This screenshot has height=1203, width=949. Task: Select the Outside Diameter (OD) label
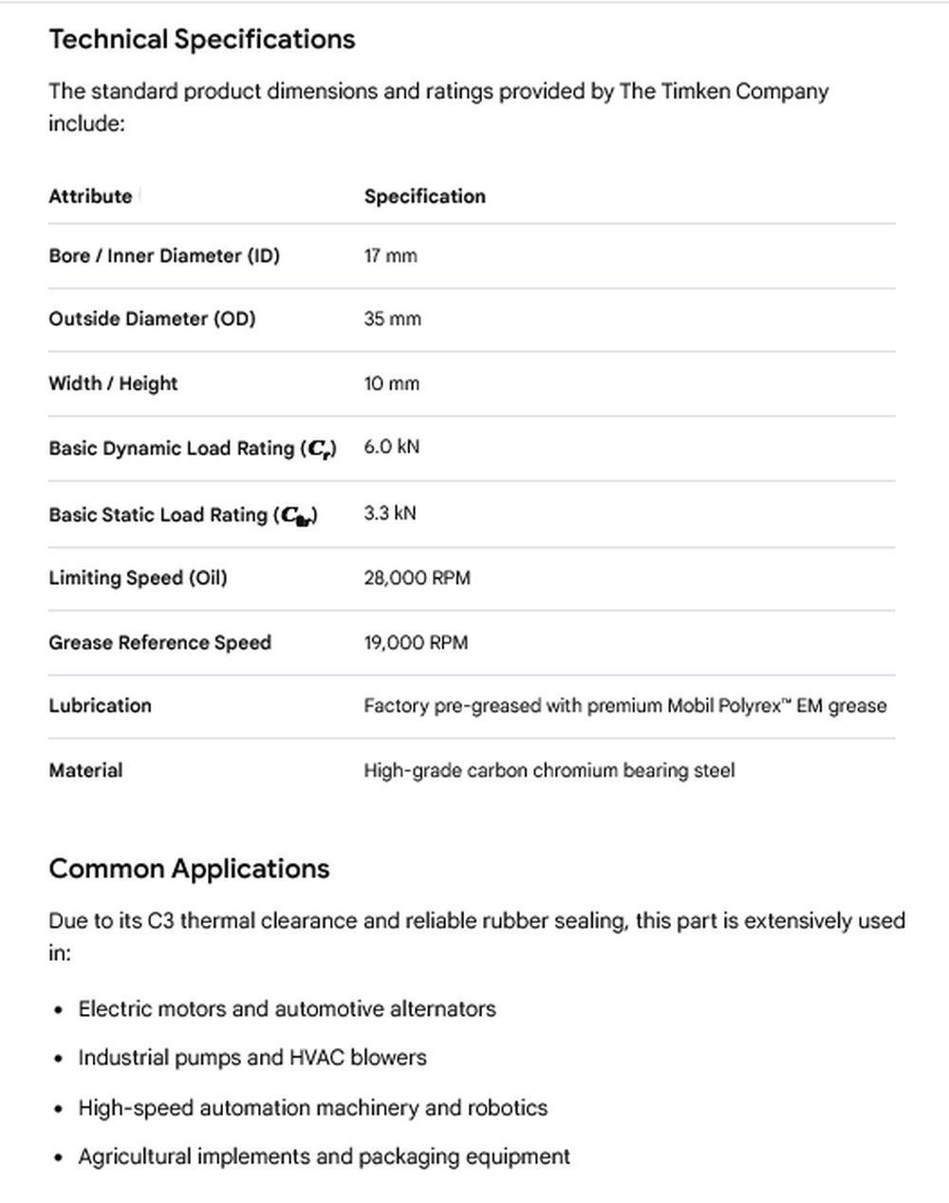coord(152,319)
